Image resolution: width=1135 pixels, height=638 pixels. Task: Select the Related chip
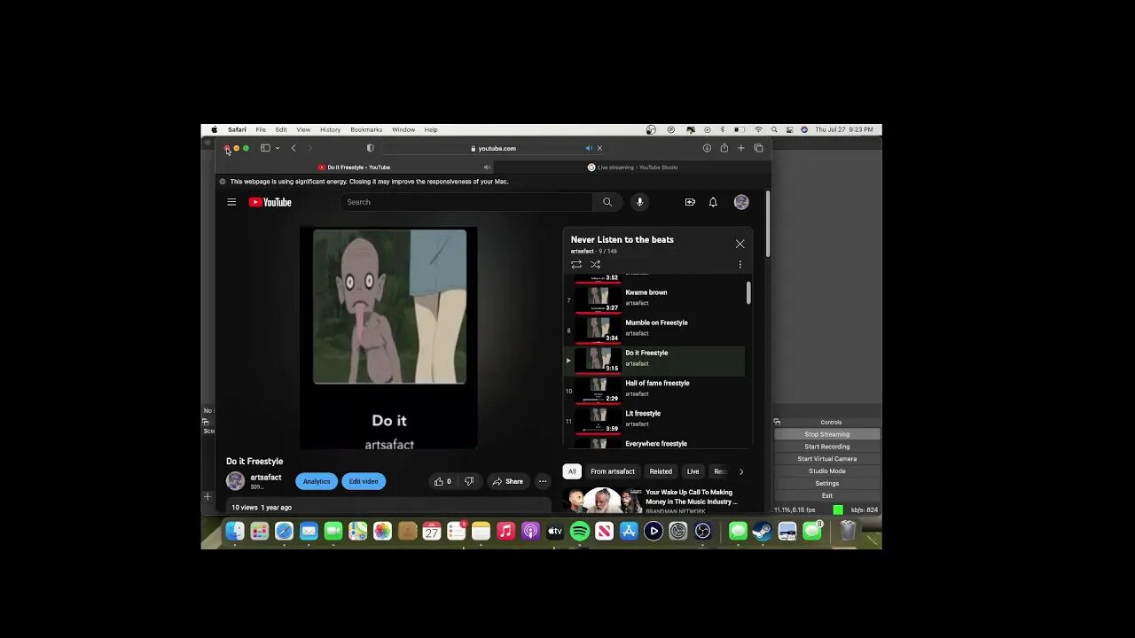[661, 471]
